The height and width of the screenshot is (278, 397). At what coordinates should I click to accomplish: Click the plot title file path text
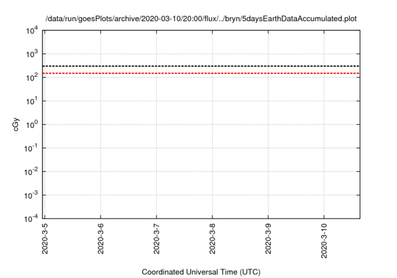point(201,19)
